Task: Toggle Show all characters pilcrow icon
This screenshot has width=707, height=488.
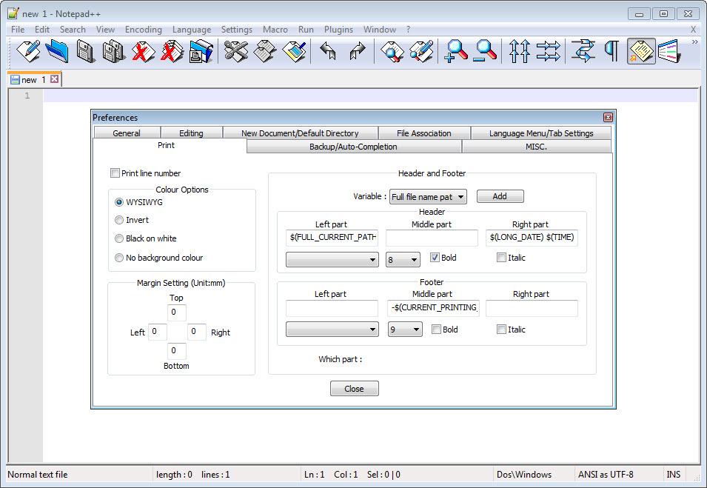Action: point(611,51)
